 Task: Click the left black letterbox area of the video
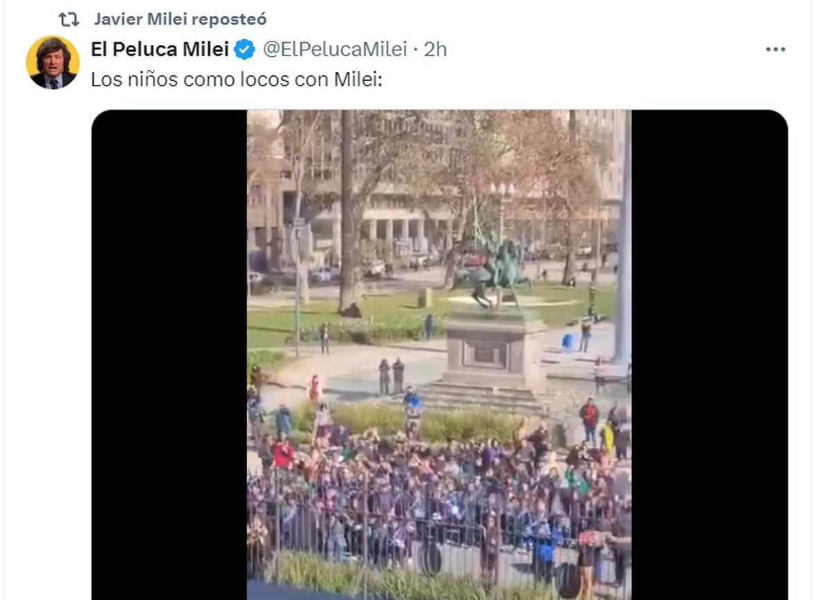click(x=169, y=354)
